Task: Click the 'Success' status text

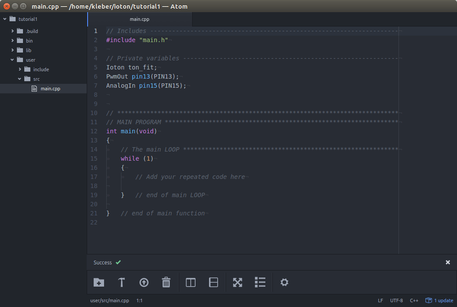Action: [x=103, y=262]
